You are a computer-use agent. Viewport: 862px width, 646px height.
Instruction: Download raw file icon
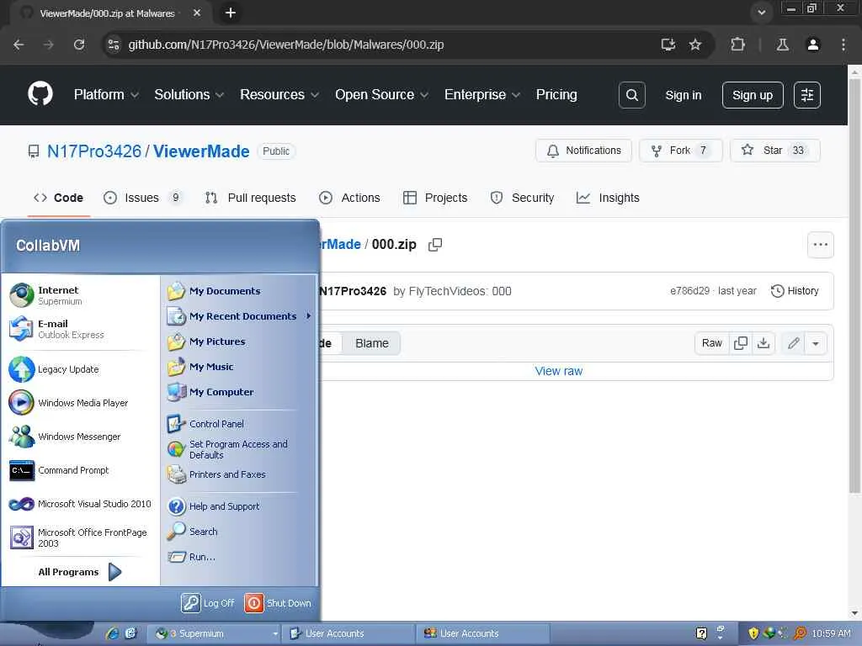pyautogui.click(x=763, y=343)
